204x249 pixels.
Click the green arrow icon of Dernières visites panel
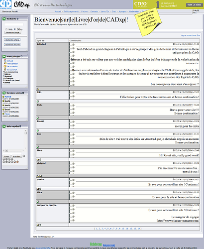4,93
